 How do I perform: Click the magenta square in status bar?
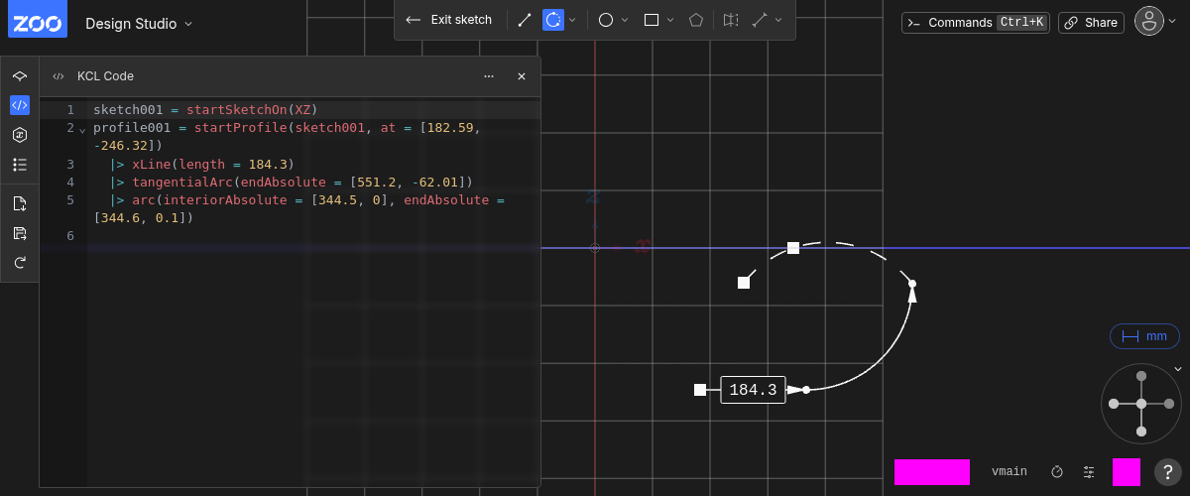tap(1126, 472)
